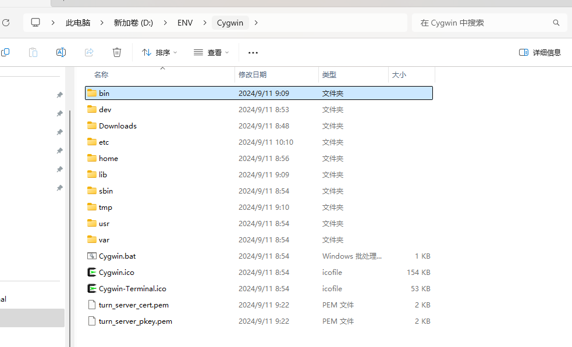Click the search magnifier icon
The width and height of the screenshot is (572, 347).
556,23
